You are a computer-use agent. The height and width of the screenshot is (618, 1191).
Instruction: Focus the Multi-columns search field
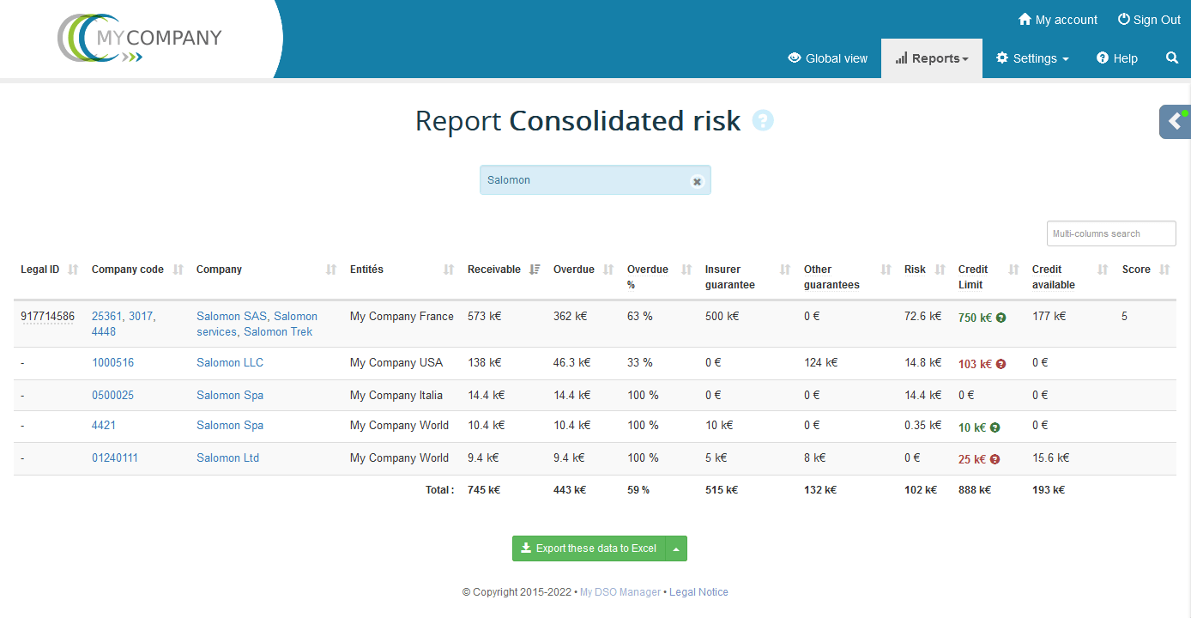pyautogui.click(x=1110, y=233)
